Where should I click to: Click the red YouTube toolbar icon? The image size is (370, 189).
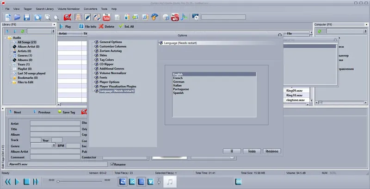[x=106, y=17]
